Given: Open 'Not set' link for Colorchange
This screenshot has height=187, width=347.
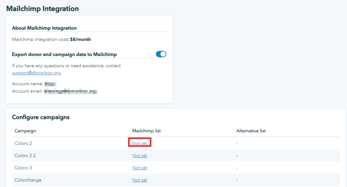Looking at the screenshot, I should click(140, 180).
